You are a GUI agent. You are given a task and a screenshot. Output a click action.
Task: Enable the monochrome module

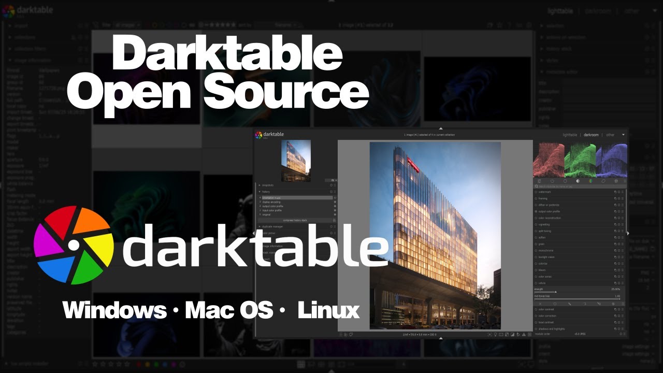click(536, 250)
